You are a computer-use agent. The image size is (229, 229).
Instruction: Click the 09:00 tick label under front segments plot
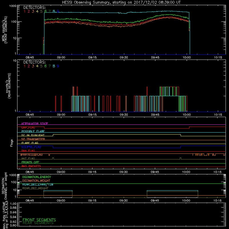click(x=61, y=58)
